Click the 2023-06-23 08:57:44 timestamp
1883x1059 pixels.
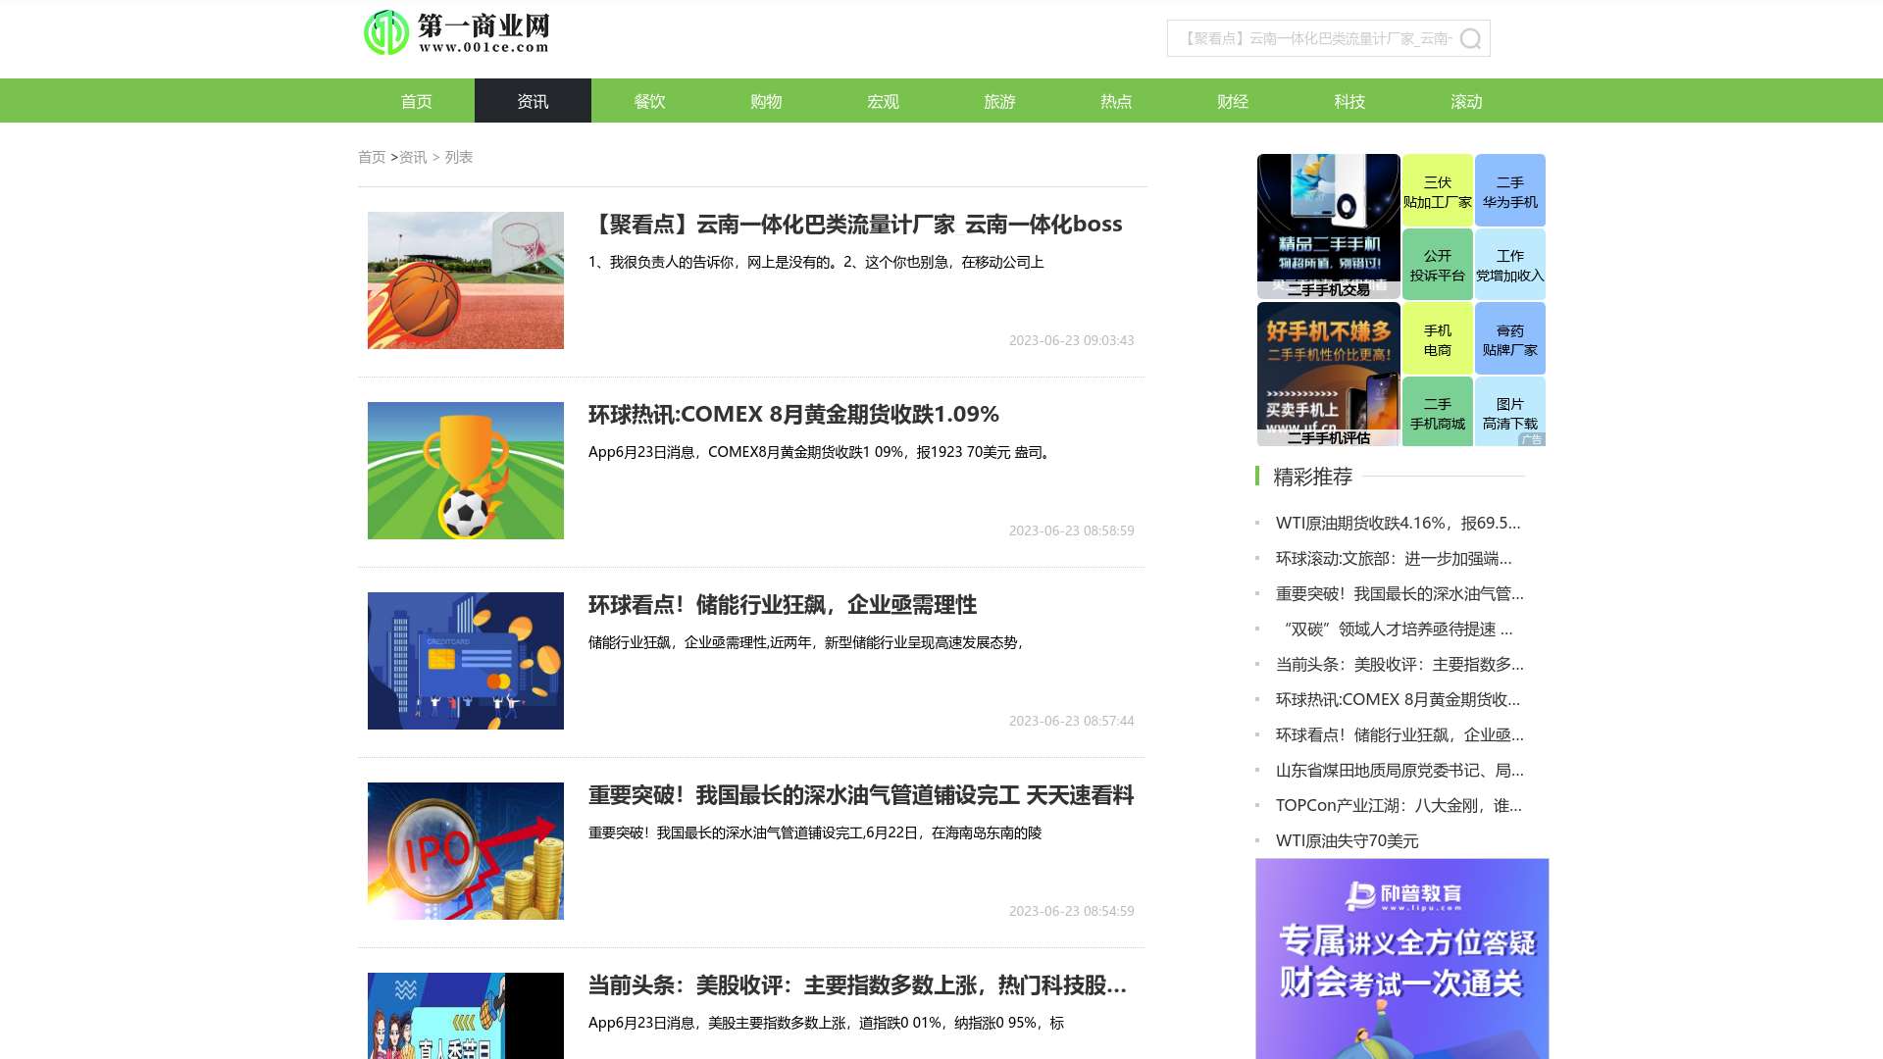[1071, 721]
